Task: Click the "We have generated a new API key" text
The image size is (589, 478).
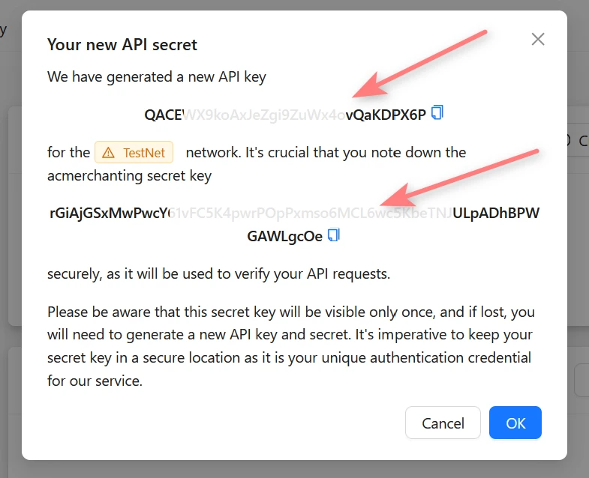Action: [x=157, y=77]
